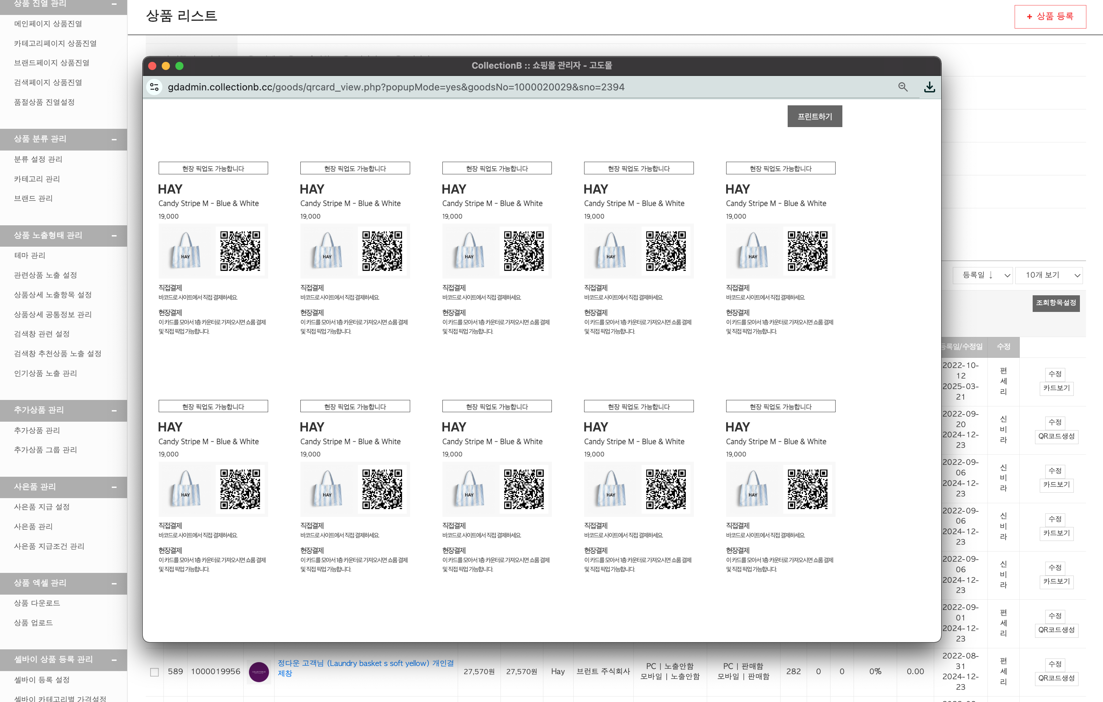
Task: Open 품절상품 진열설정 menu
Action: [45, 102]
